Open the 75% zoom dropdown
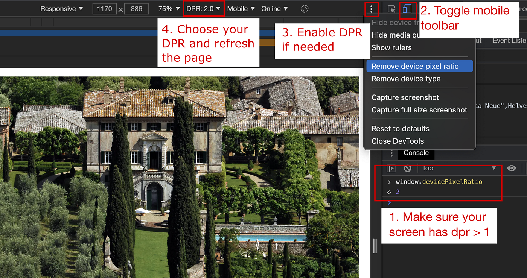The image size is (527, 278). click(x=168, y=9)
